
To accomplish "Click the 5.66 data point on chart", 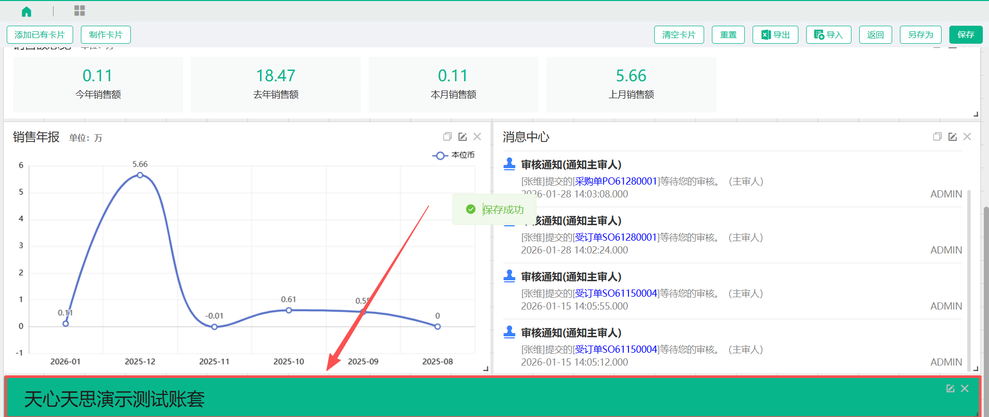I will point(140,175).
